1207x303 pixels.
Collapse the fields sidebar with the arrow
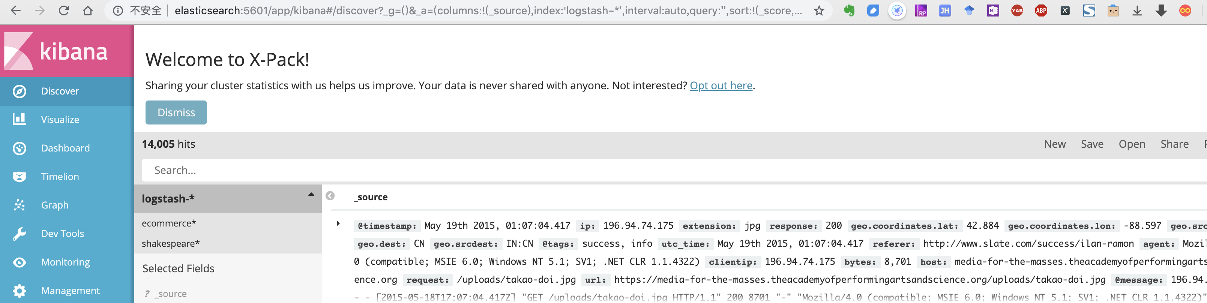pyautogui.click(x=330, y=196)
